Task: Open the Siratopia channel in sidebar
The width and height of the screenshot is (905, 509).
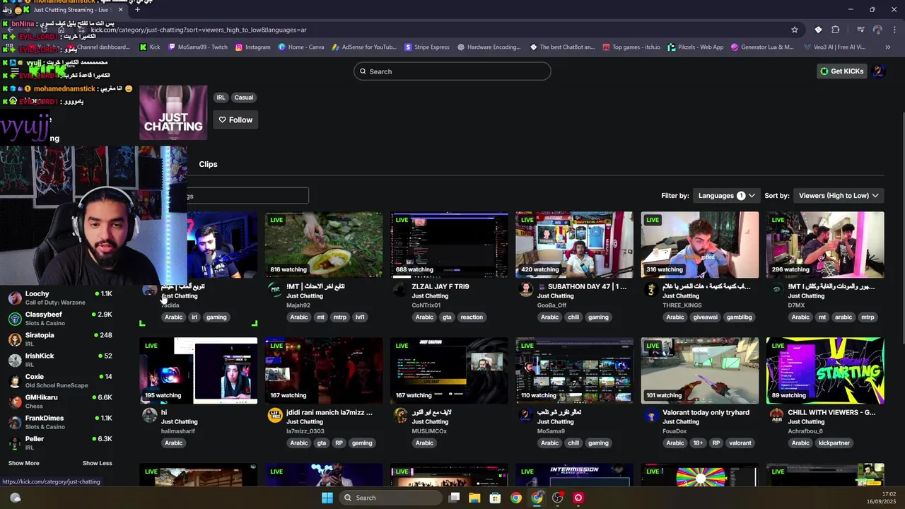Action: click(60, 339)
